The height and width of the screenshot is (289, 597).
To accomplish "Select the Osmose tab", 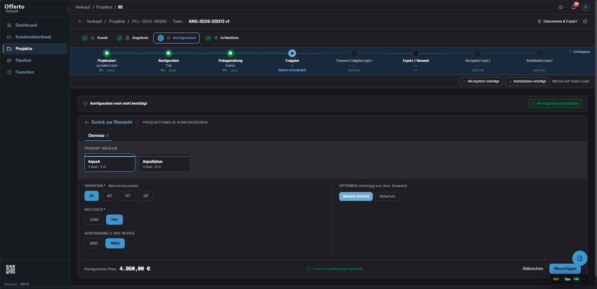I will (99, 136).
